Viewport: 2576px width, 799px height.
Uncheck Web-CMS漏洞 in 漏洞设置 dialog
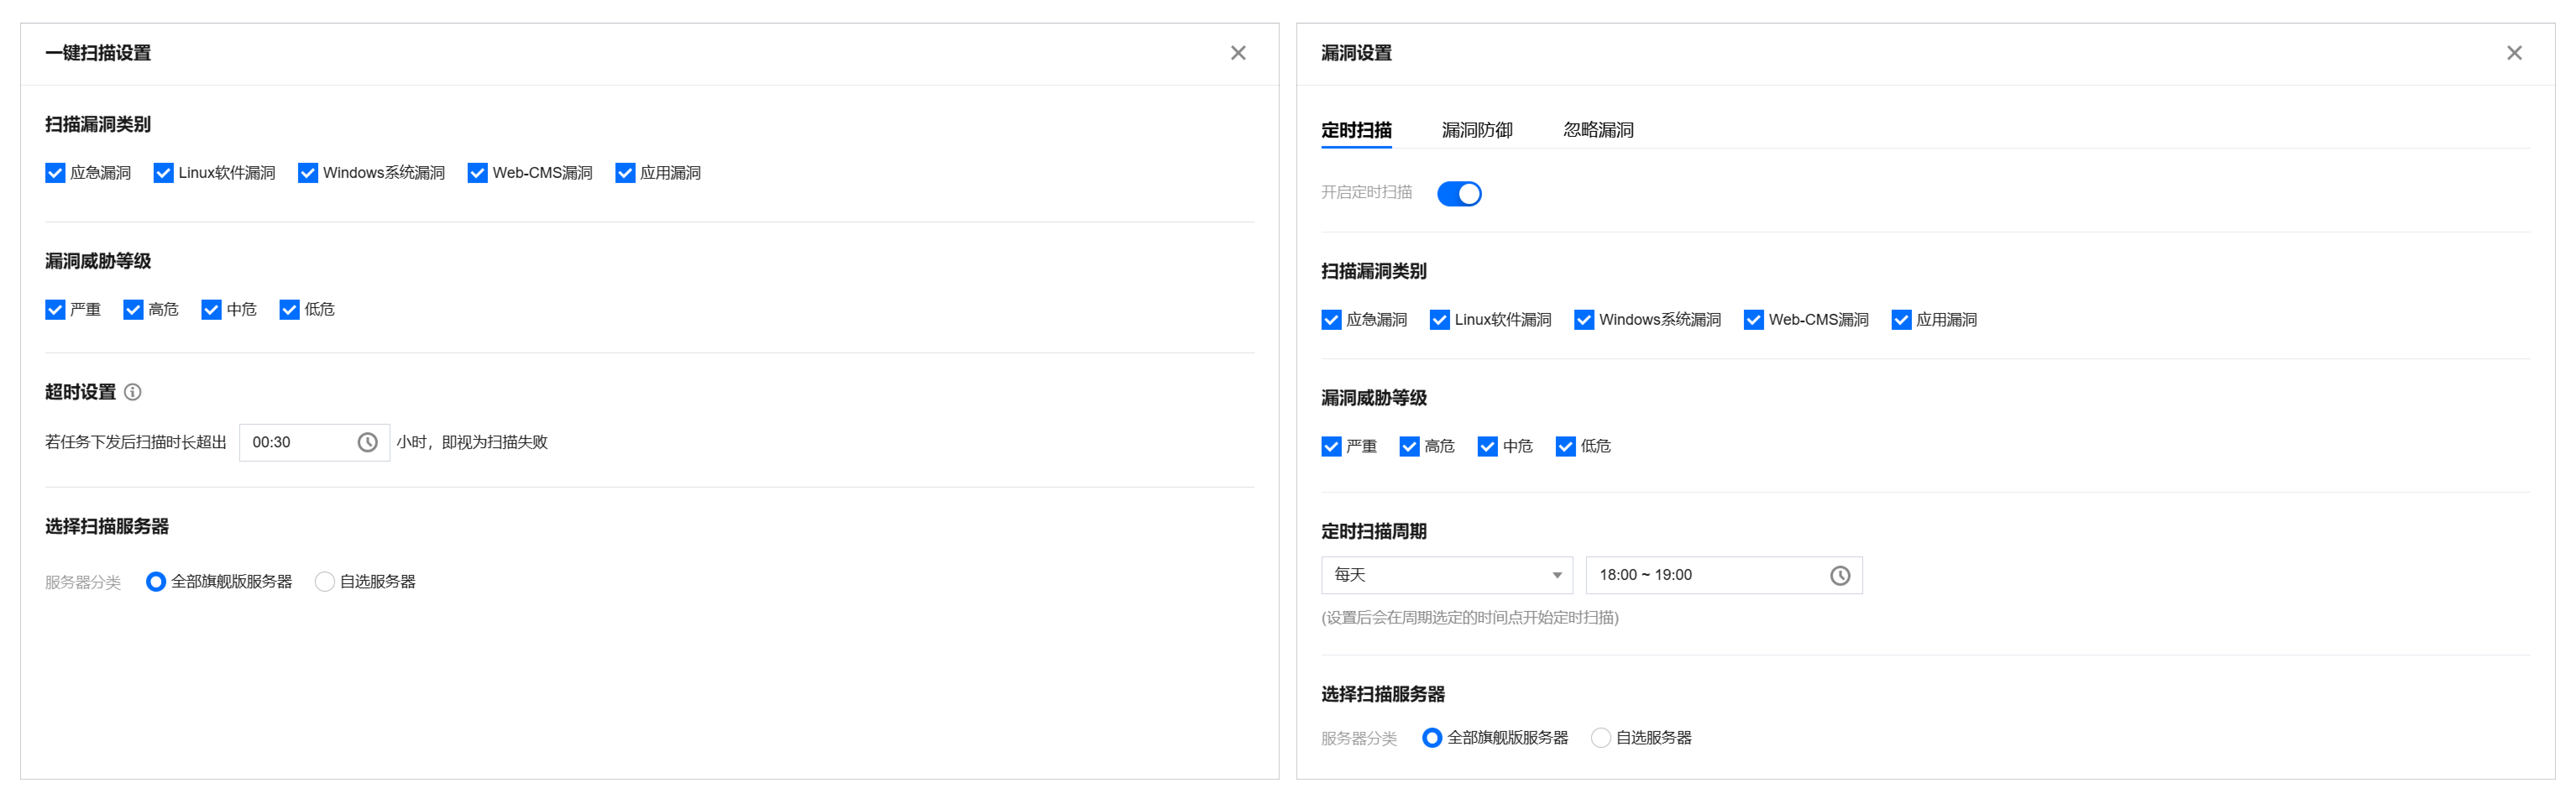pos(1753,320)
